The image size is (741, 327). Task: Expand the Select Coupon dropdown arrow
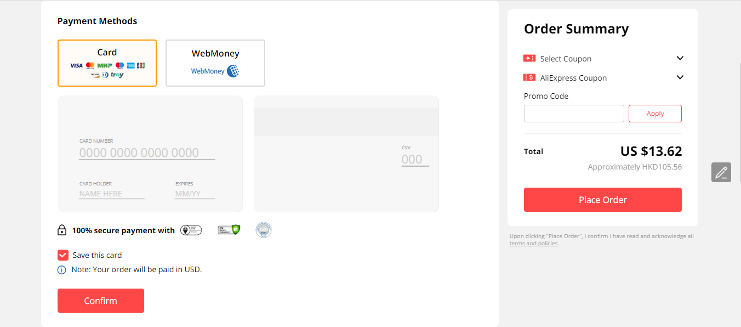(x=680, y=58)
